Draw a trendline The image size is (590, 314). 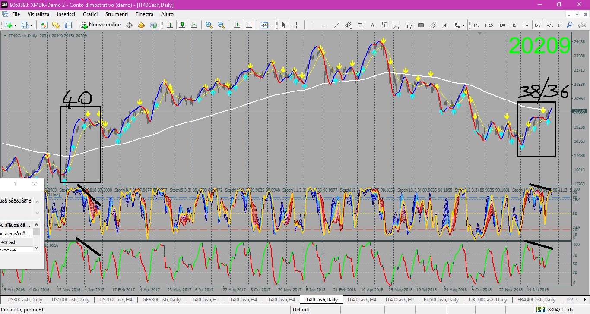336,25
